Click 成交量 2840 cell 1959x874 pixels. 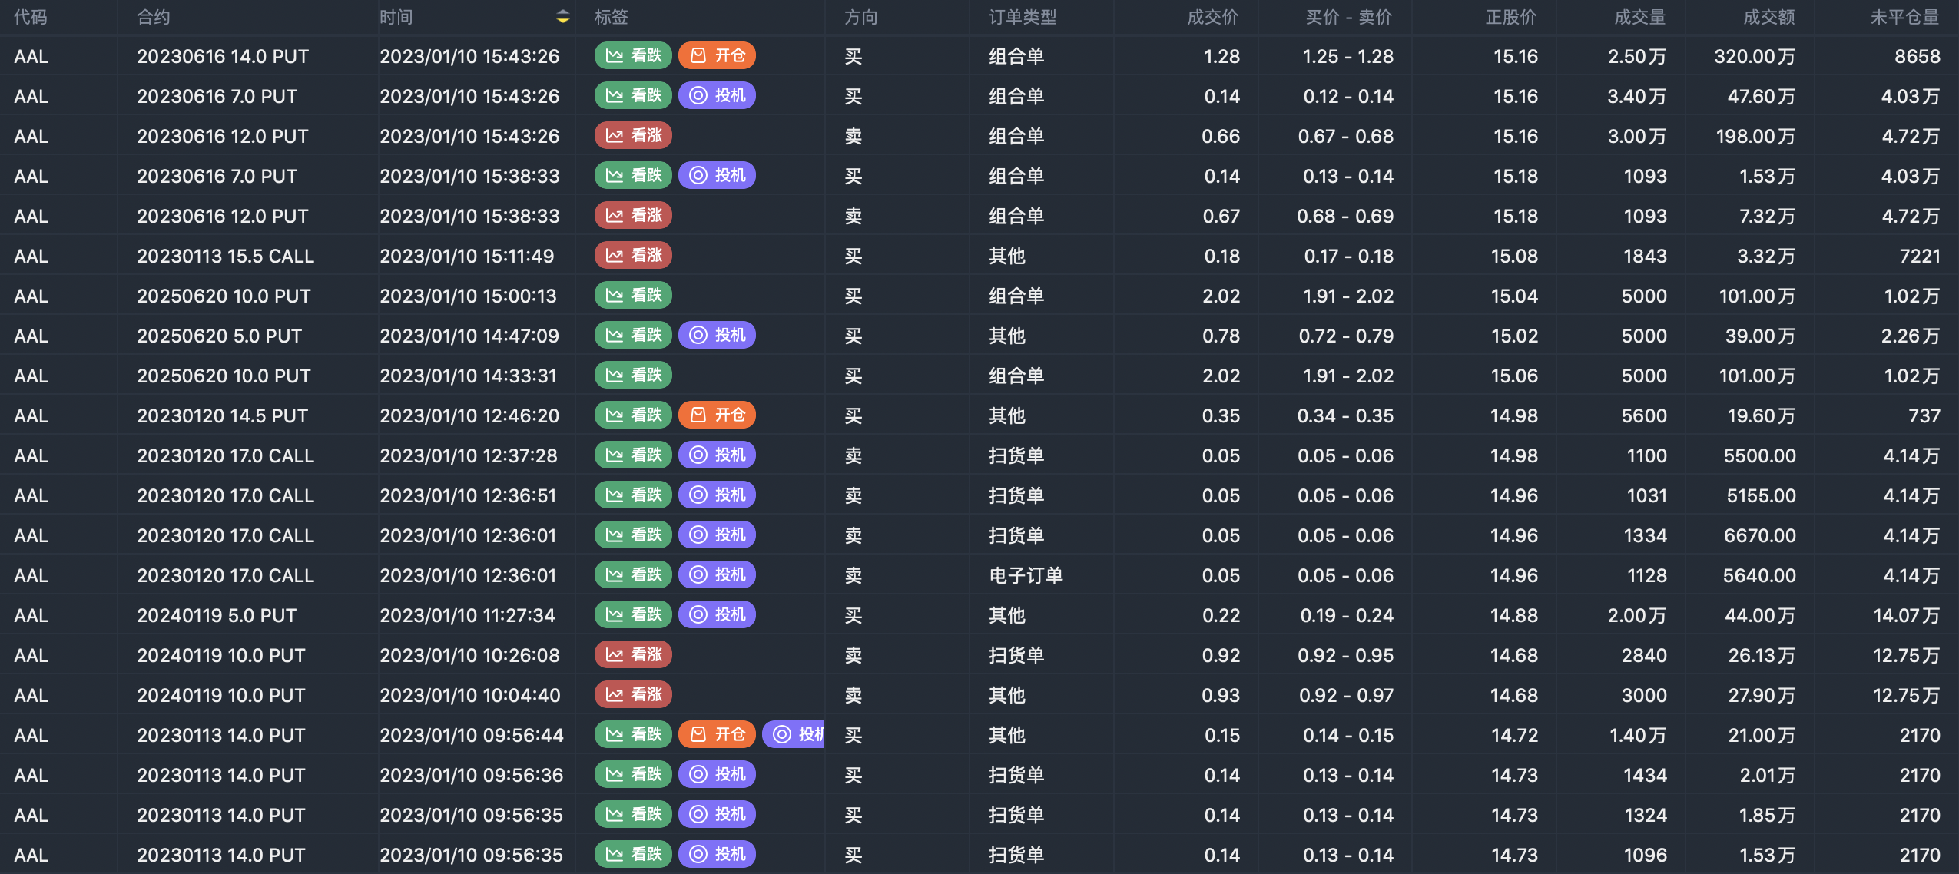[1644, 655]
